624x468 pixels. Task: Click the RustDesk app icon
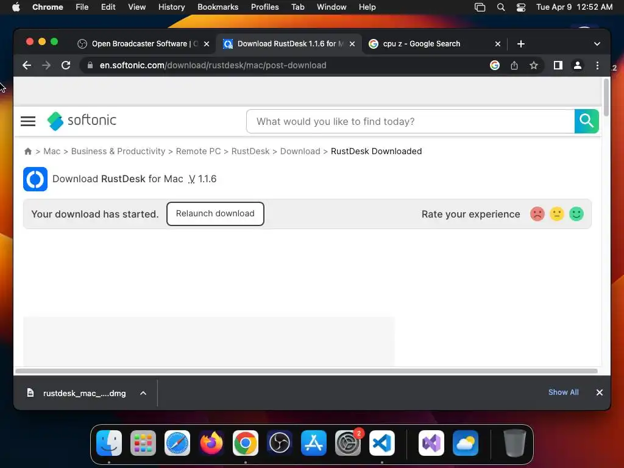[35, 179]
